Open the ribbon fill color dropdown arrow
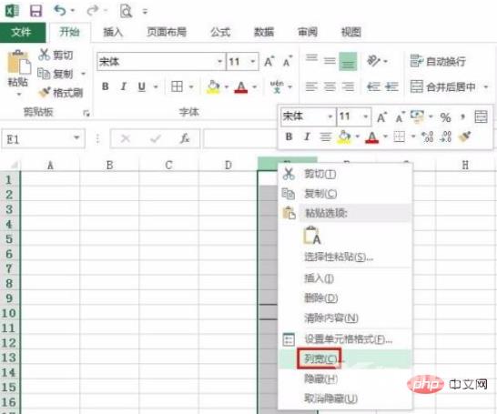Screen dimensions: 497x414 (x=227, y=86)
